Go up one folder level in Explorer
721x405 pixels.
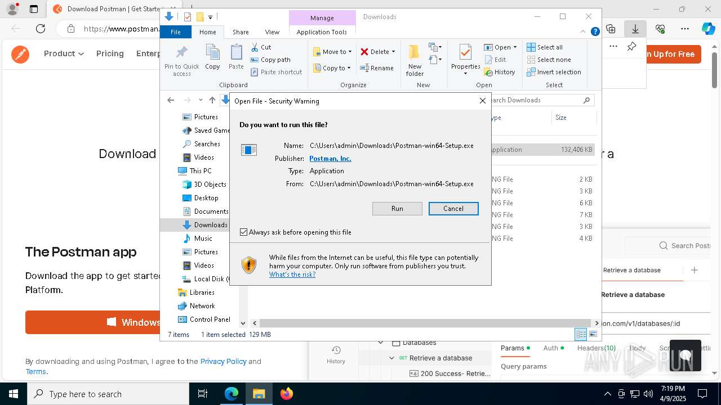[212, 100]
